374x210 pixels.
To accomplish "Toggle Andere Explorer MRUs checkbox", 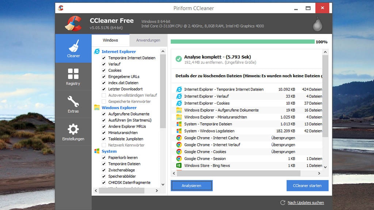I will point(104,127).
